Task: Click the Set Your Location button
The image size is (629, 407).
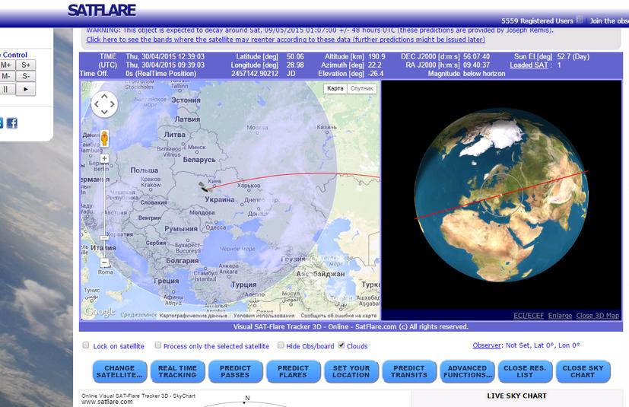Action: pyautogui.click(x=351, y=372)
